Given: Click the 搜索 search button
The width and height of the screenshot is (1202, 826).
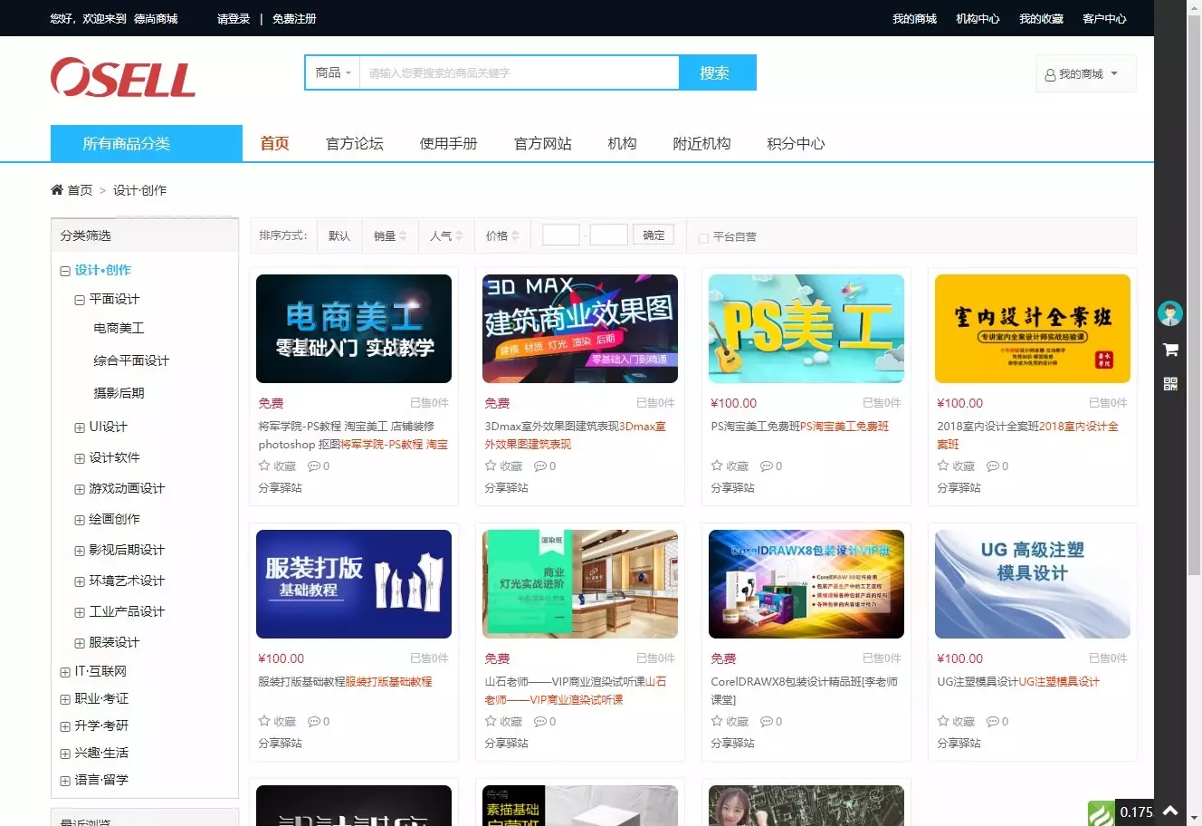Looking at the screenshot, I should (718, 72).
